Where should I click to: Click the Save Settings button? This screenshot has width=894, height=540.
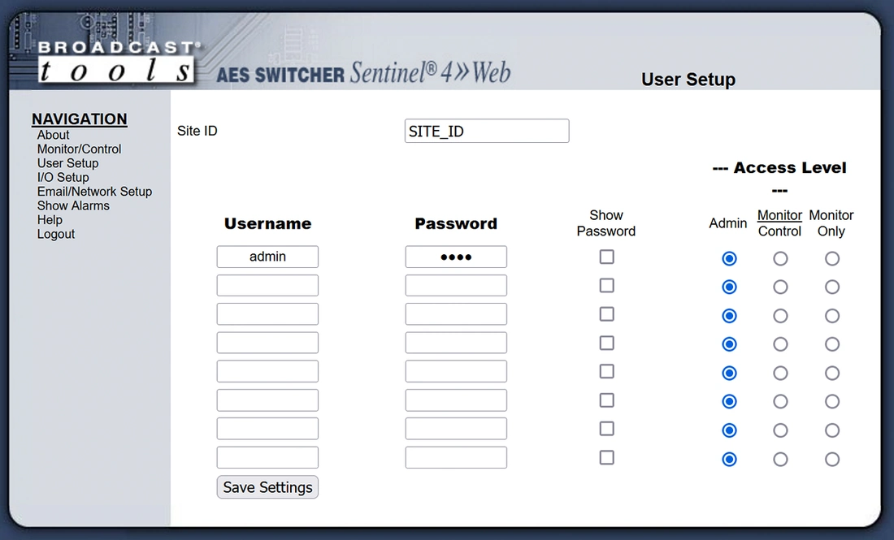click(x=267, y=487)
